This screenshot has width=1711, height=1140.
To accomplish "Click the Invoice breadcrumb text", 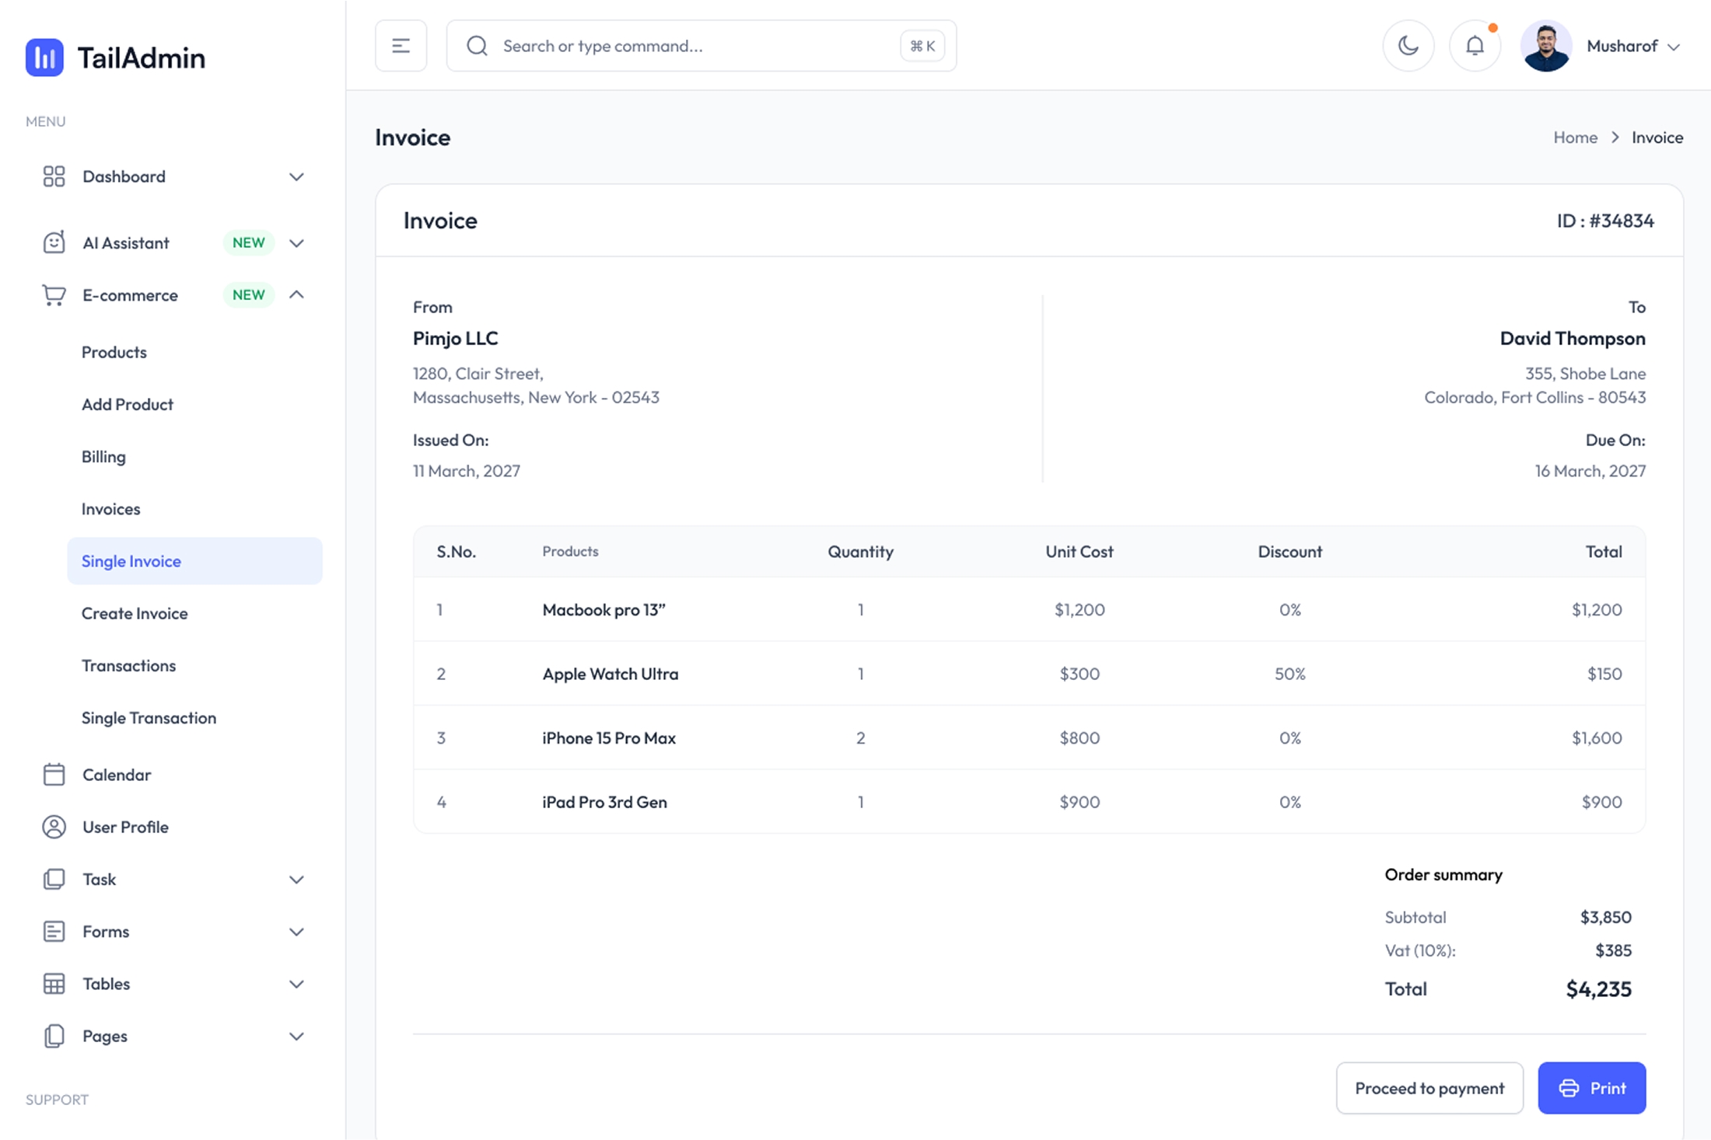I will [x=1657, y=138].
